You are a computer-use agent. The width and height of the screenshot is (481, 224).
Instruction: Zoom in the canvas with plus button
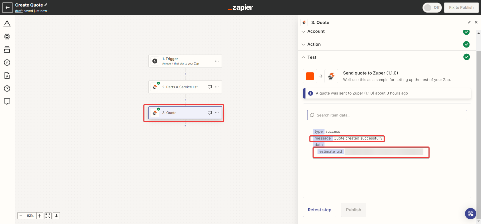pos(40,216)
